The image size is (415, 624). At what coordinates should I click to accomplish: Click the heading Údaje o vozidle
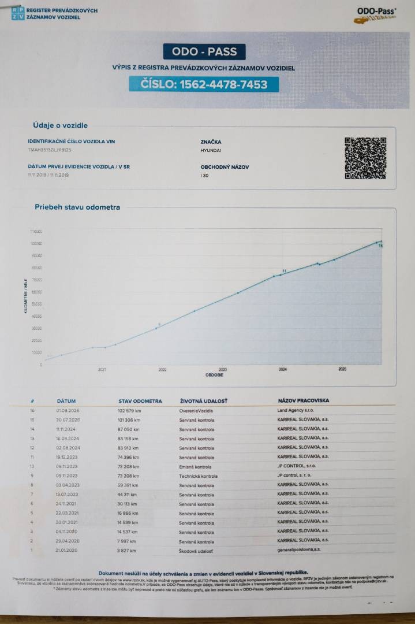click(61, 125)
